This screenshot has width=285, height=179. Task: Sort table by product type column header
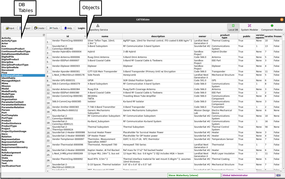pyautogui.click(x=225, y=36)
